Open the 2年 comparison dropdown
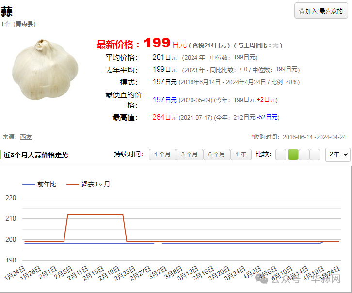Viewport: 352px width, 293px height. pyautogui.click(x=337, y=154)
